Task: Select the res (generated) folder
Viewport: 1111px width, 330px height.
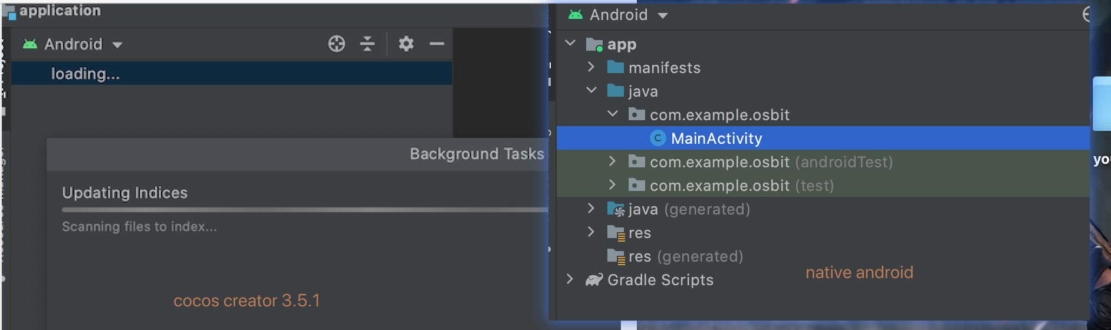Action: tap(685, 256)
